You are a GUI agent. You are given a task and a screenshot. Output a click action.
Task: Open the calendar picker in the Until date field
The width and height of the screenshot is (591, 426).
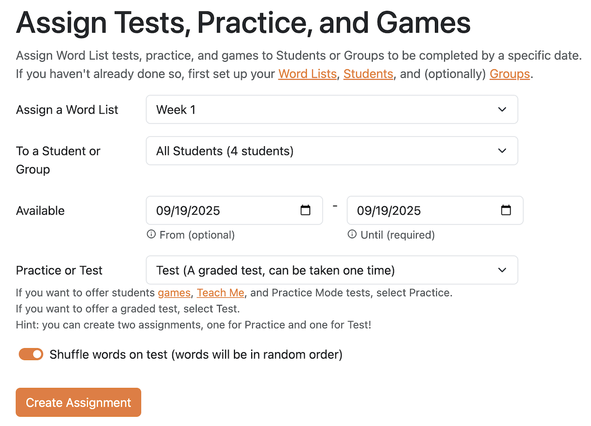coord(506,211)
